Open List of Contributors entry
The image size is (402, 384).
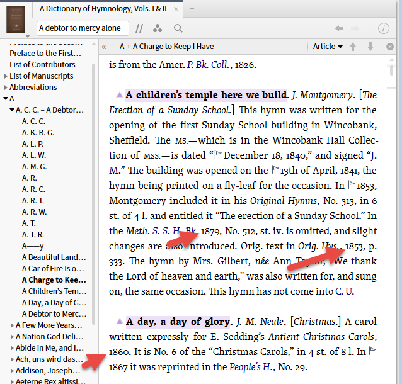42,65
